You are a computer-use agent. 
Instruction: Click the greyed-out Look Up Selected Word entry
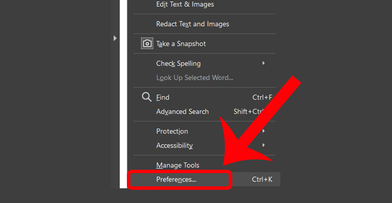[x=195, y=77]
